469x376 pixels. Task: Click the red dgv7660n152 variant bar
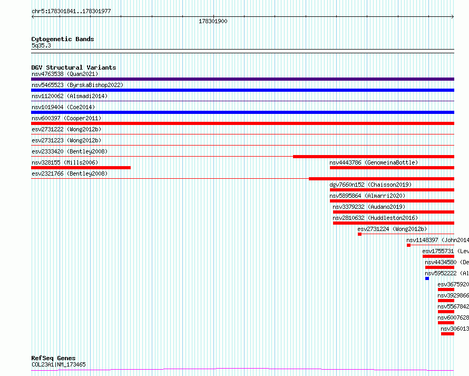coord(392,190)
